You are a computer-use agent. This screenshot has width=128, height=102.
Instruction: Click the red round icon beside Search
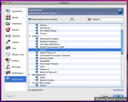pos(89,19)
